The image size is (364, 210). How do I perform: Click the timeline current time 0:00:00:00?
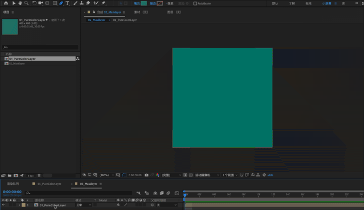(12, 192)
